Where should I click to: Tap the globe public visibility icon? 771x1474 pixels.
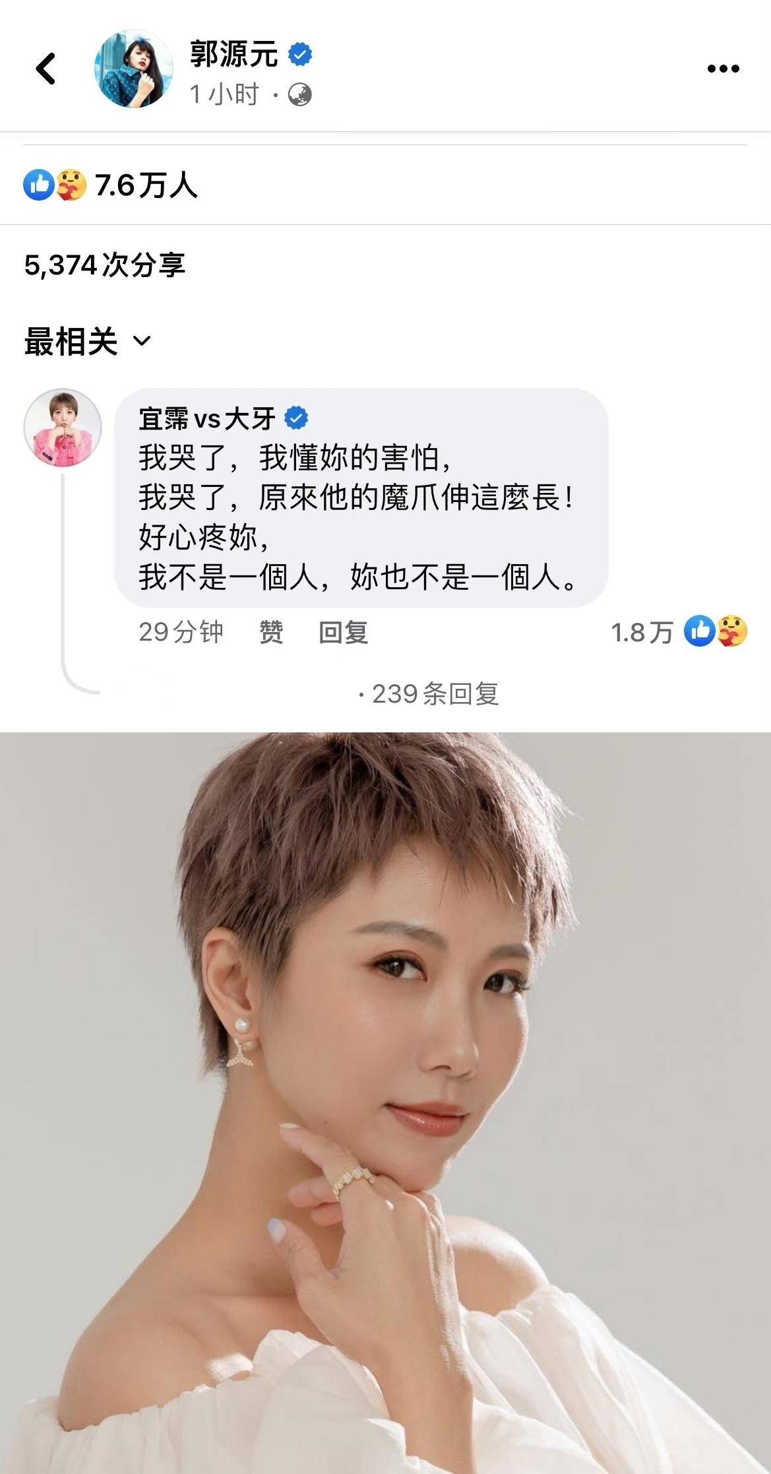tap(300, 94)
